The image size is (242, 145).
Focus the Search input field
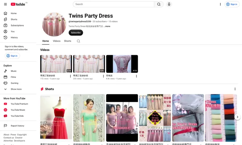(113, 4)
